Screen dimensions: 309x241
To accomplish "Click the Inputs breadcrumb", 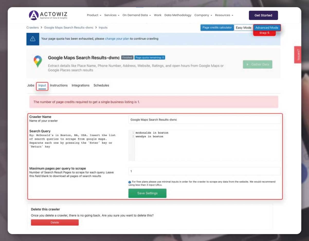I will pyautogui.click(x=103, y=27).
